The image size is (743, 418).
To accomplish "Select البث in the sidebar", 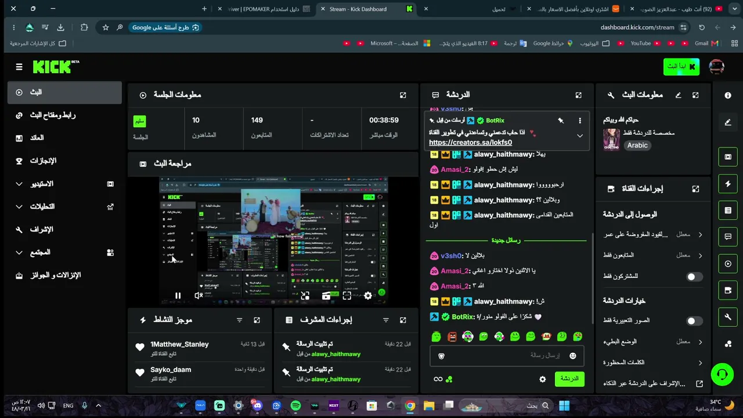I will coord(64,92).
